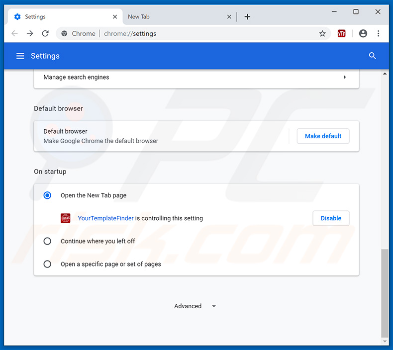Click the Settings gear favicon on the tab
The image size is (393, 350).
click(x=17, y=17)
